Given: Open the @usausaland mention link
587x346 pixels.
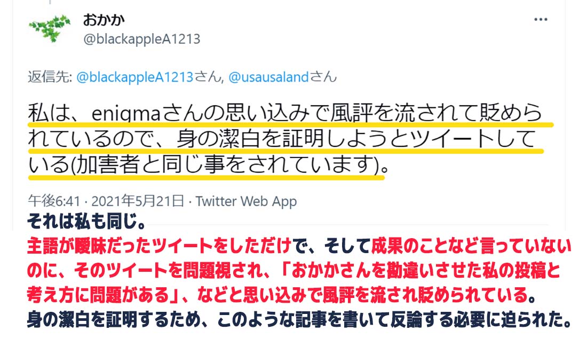Looking at the screenshot, I should (268, 77).
